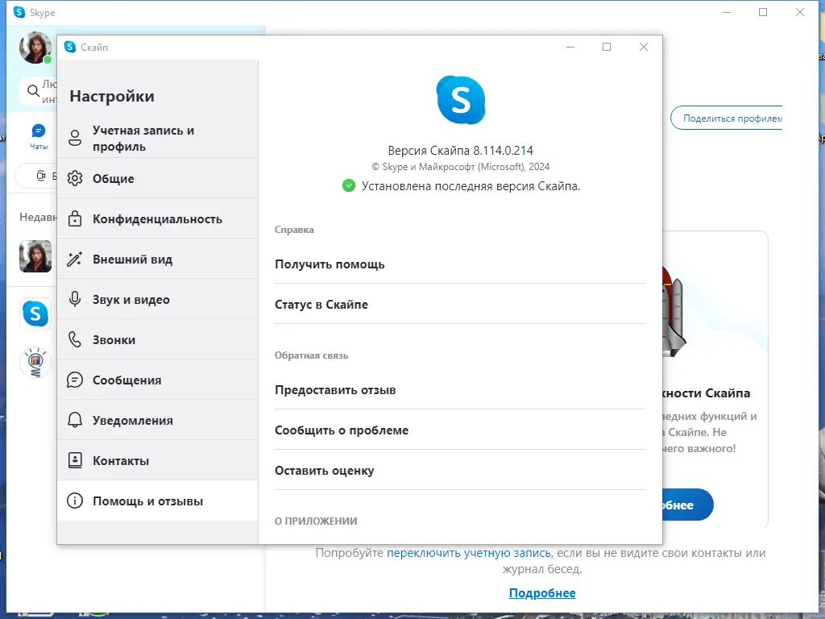
Task: Click the profile avatar in the main Skype window
Action: [x=35, y=48]
